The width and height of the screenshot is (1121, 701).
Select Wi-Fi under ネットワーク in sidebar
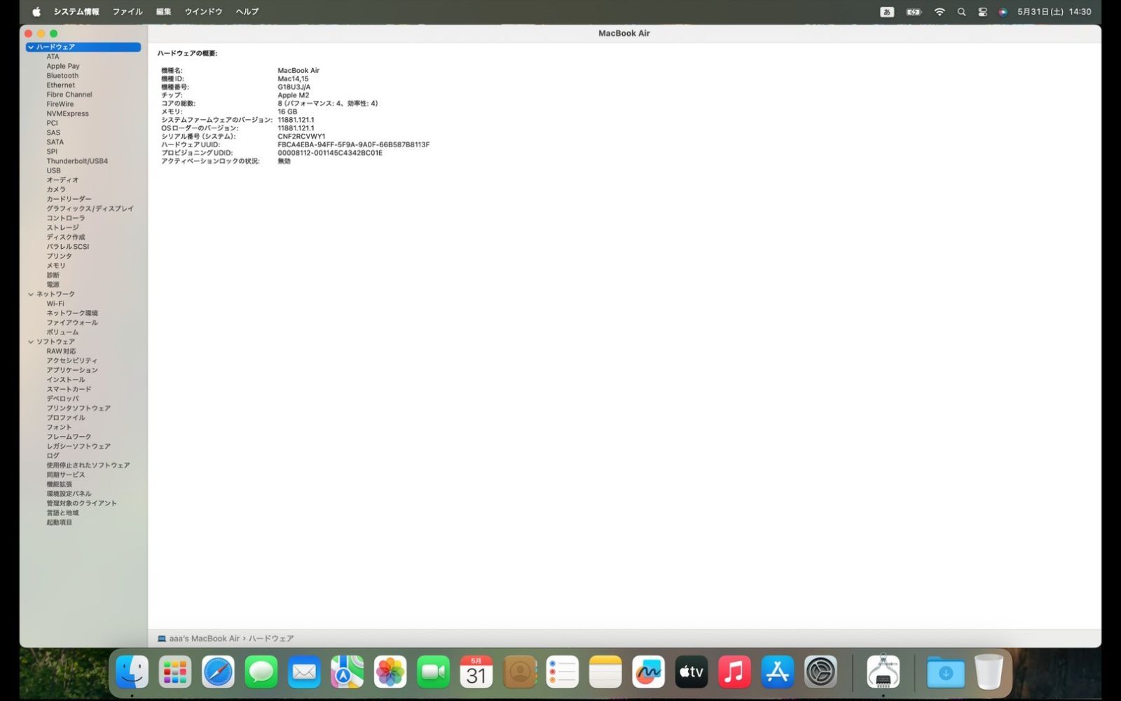click(x=55, y=304)
